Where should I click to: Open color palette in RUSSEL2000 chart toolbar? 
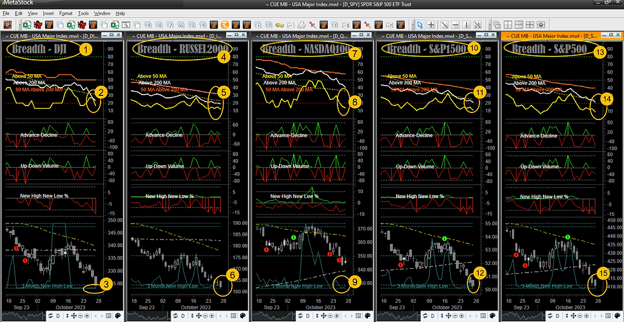(243, 316)
